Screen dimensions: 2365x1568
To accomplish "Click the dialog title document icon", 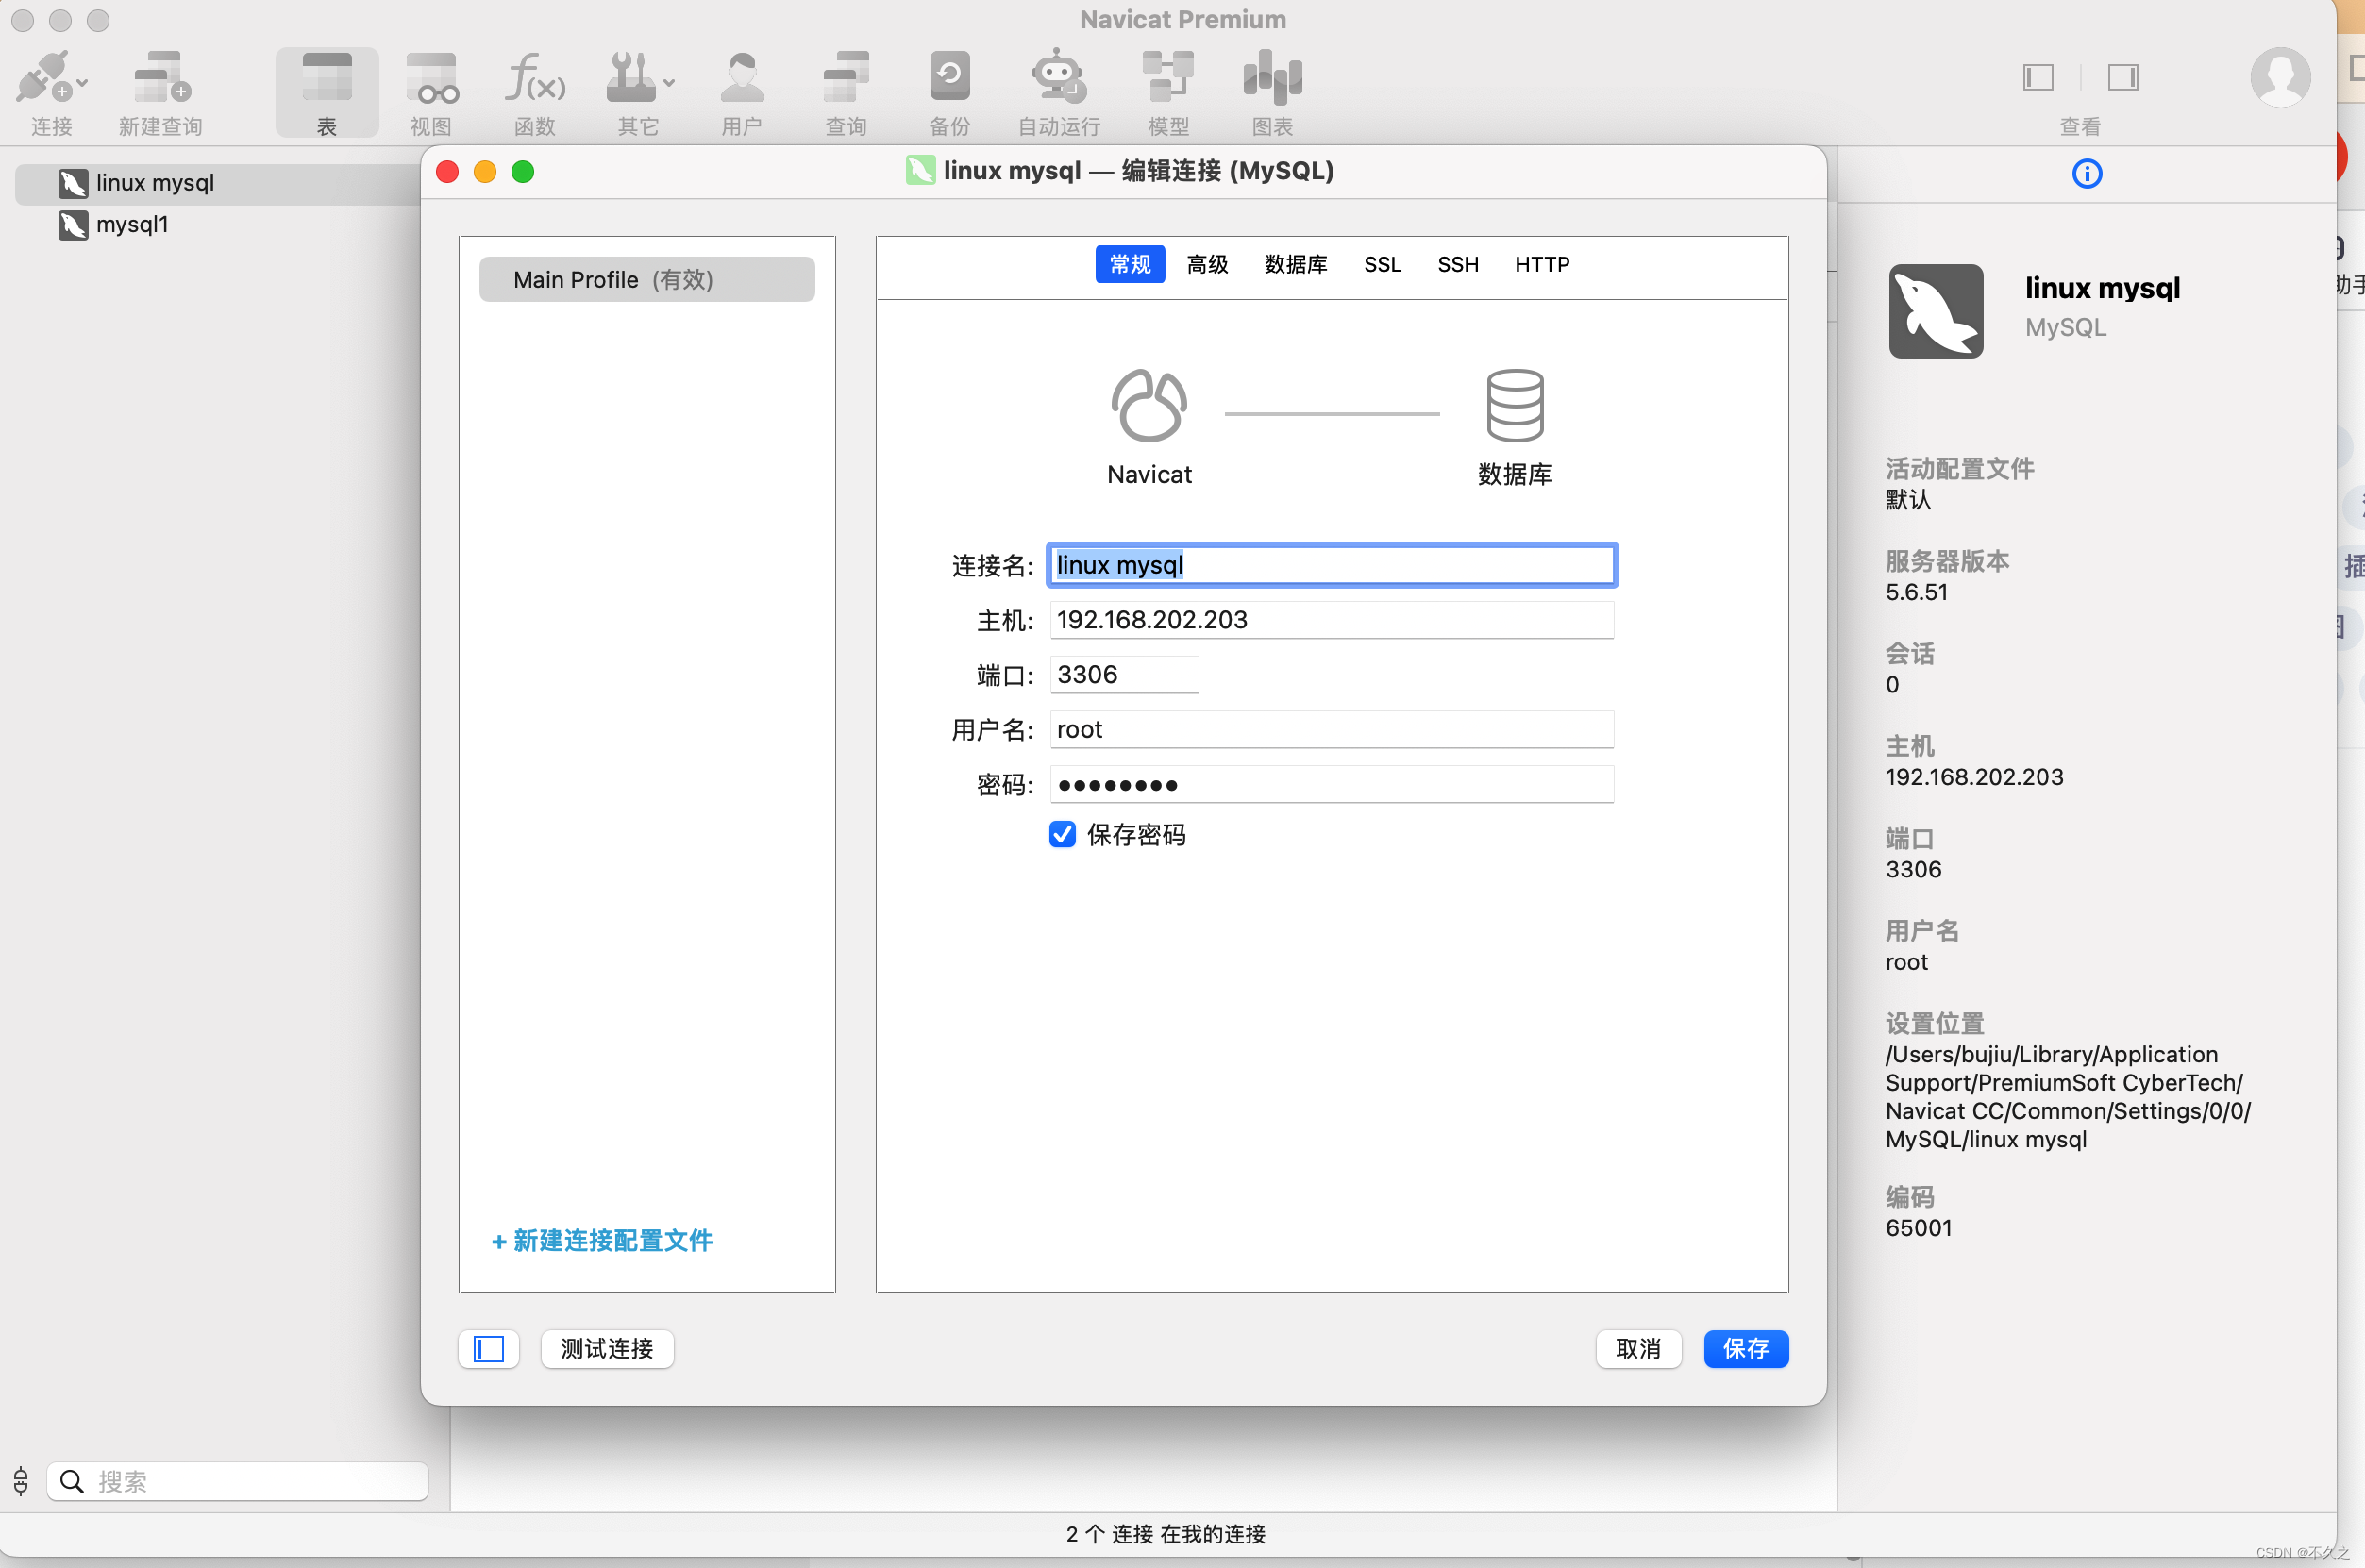I will 920,171.
